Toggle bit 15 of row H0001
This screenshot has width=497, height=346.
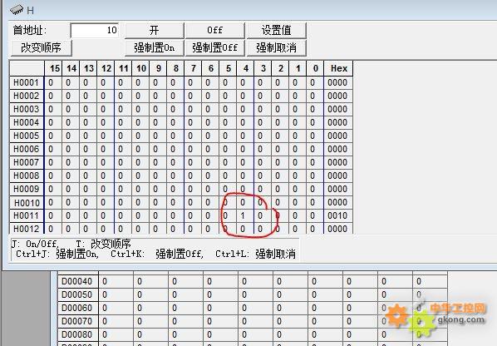point(53,83)
